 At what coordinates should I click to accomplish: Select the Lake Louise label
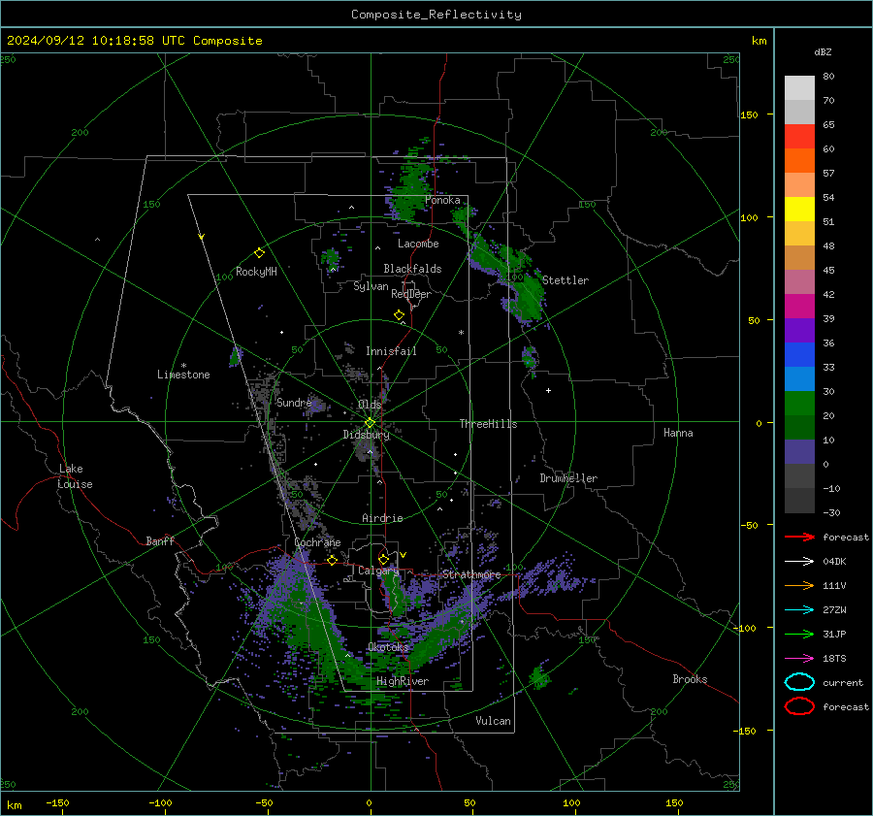[x=75, y=476]
